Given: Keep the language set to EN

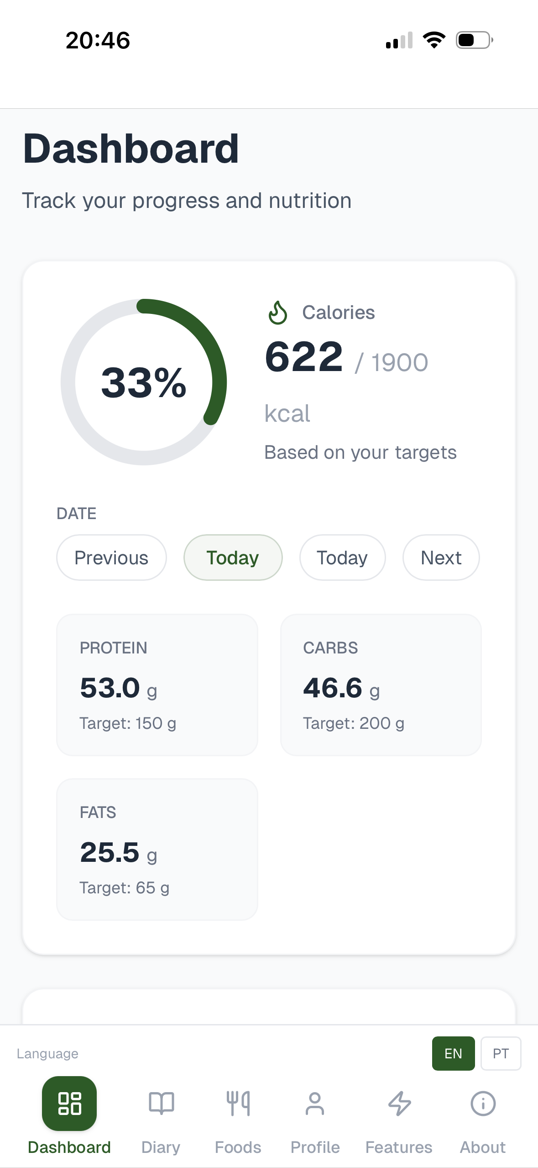Looking at the screenshot, I should [x=453, y=1053].
